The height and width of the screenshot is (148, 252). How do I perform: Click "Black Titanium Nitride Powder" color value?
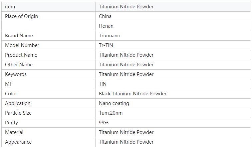132,94
